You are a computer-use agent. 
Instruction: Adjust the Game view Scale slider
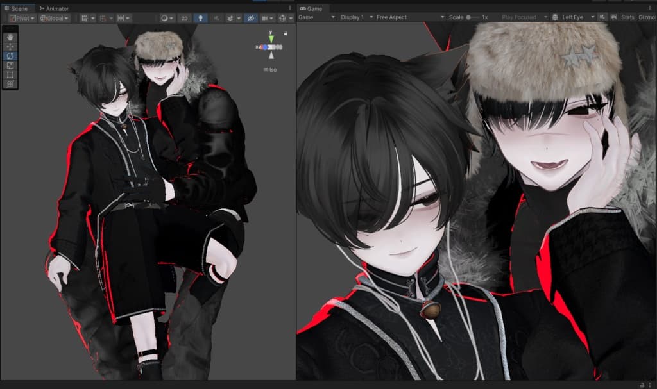473,17
